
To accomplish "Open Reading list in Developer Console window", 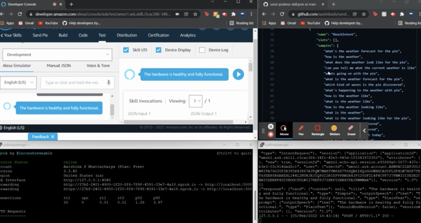I will 241,23.
